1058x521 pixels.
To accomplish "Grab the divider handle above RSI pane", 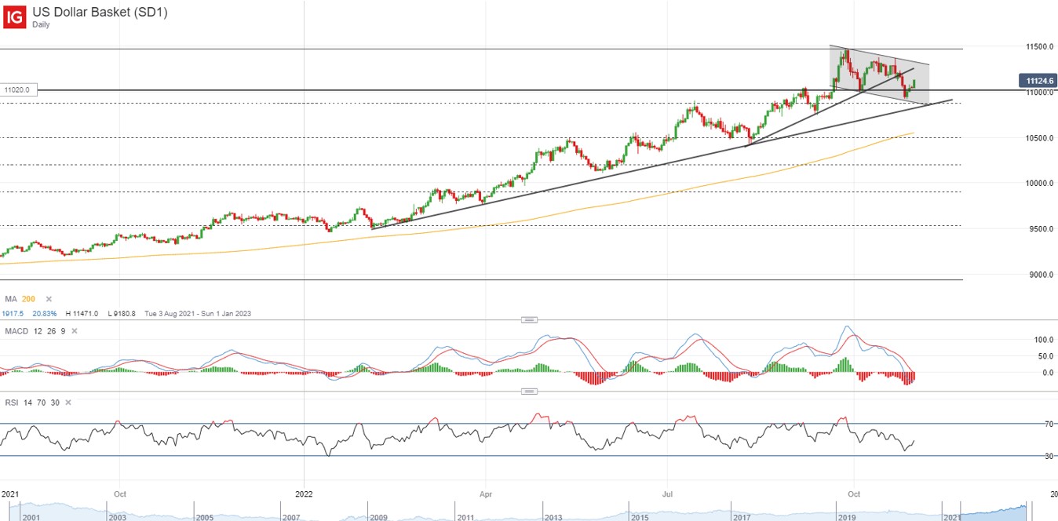I will (529, 391).
